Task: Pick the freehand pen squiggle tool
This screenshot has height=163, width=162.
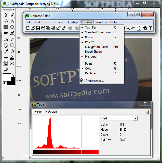Action: pos(12,33)
